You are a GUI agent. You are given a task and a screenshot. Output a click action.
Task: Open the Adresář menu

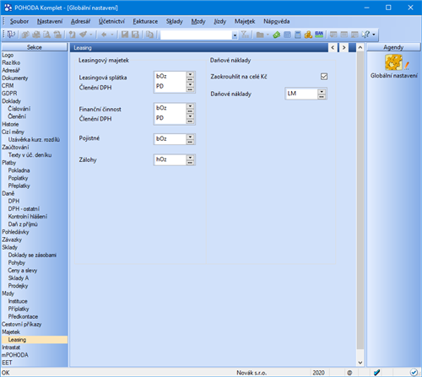80,21
